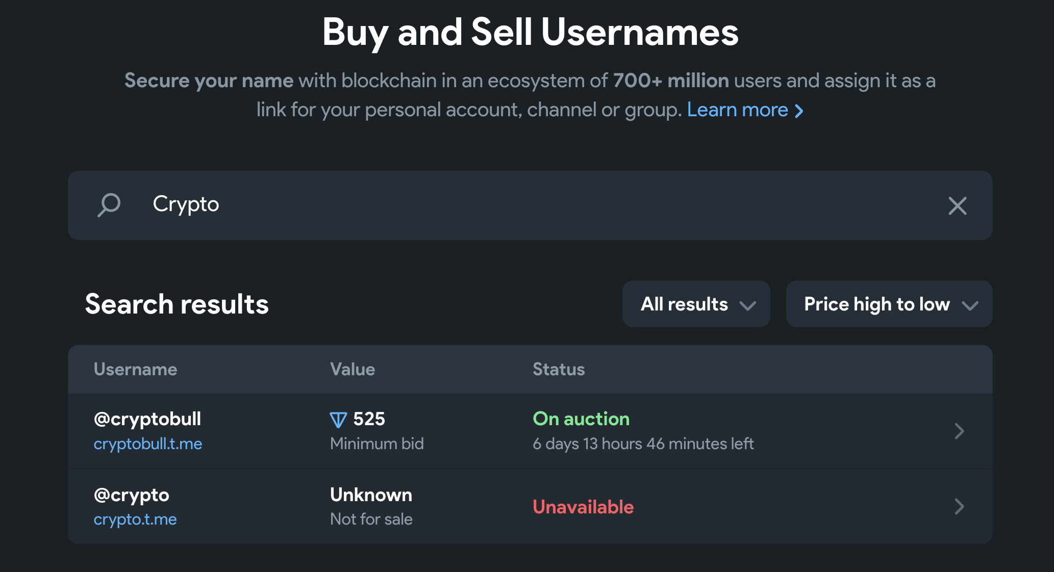Click the chevron in Price high to low
This screenshot has width=1054, height=572.
point(970,306)
